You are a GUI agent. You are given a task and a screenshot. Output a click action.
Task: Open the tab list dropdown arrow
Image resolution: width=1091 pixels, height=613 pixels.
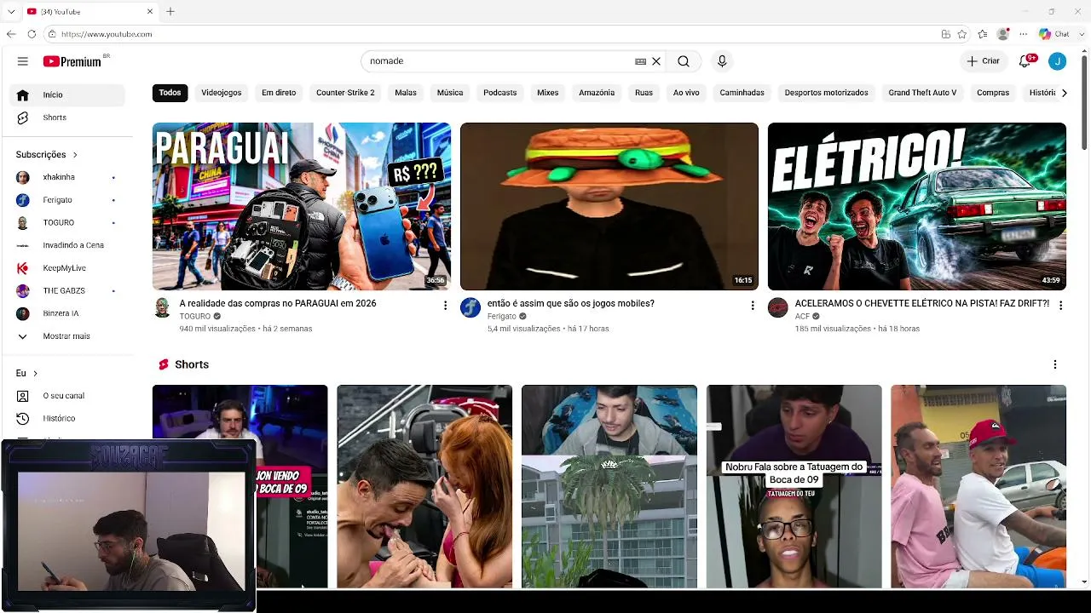tap(11, 11)
